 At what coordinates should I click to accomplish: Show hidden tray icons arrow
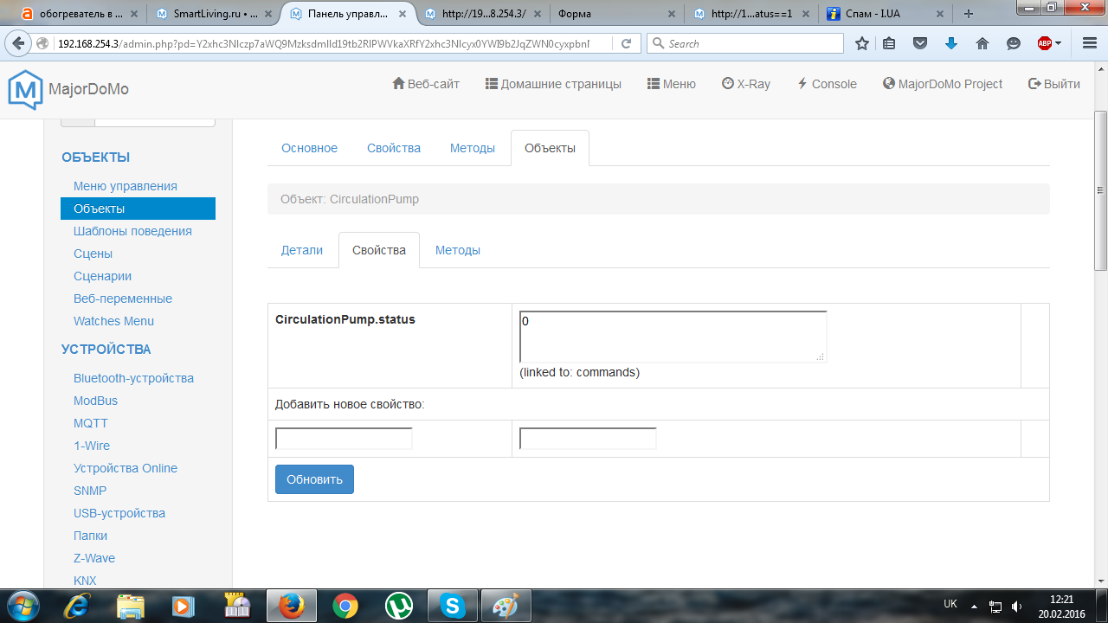tap(974, 606)
